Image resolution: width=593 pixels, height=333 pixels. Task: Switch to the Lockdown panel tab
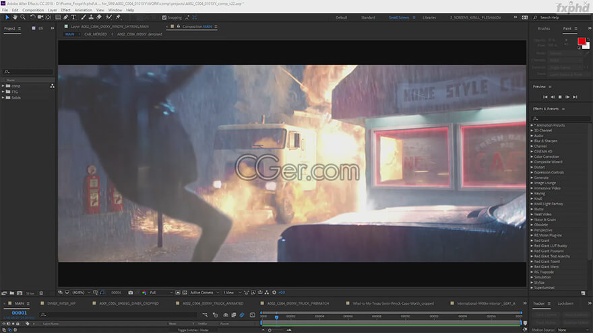(x=565, y=303)
